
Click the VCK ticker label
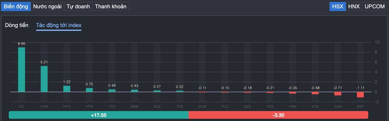click(x=270, y=106)
